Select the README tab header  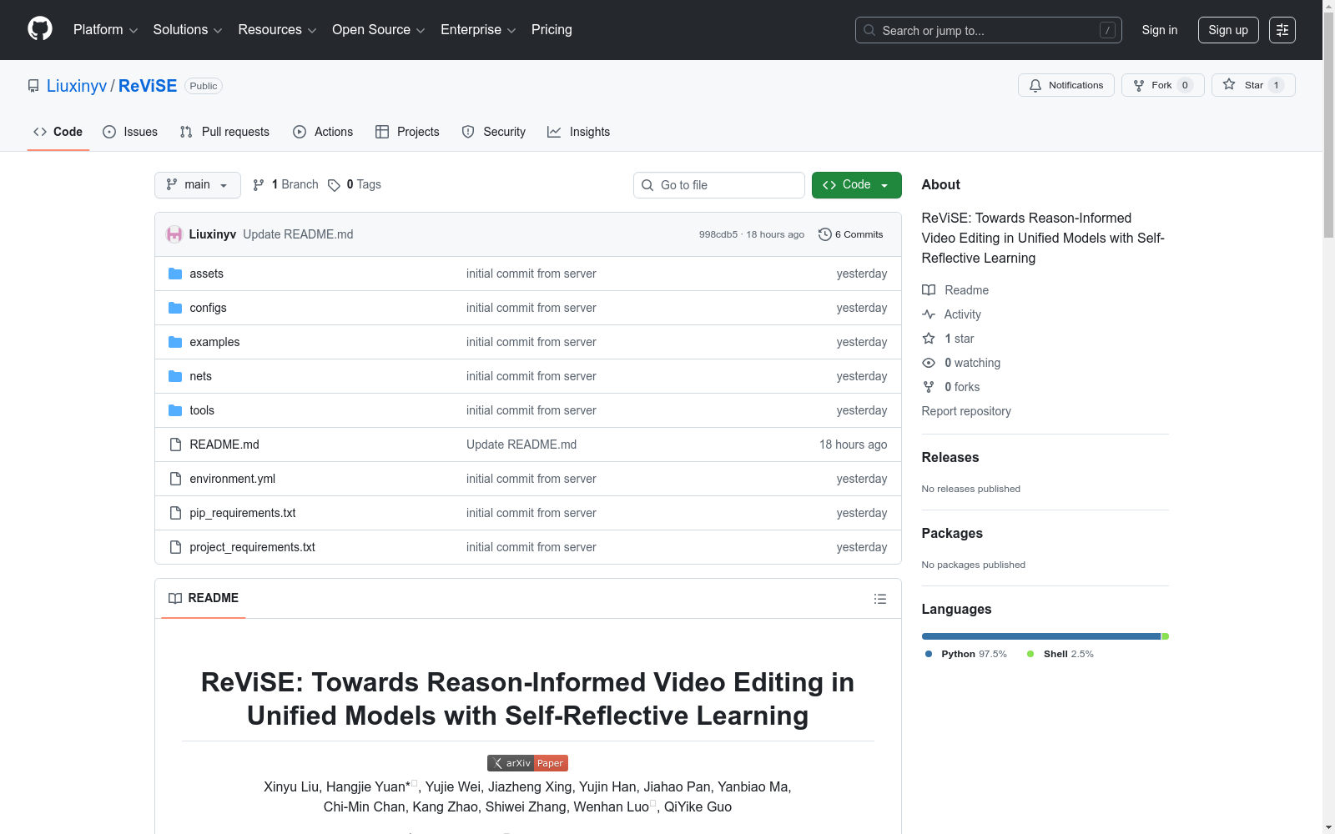204,598
